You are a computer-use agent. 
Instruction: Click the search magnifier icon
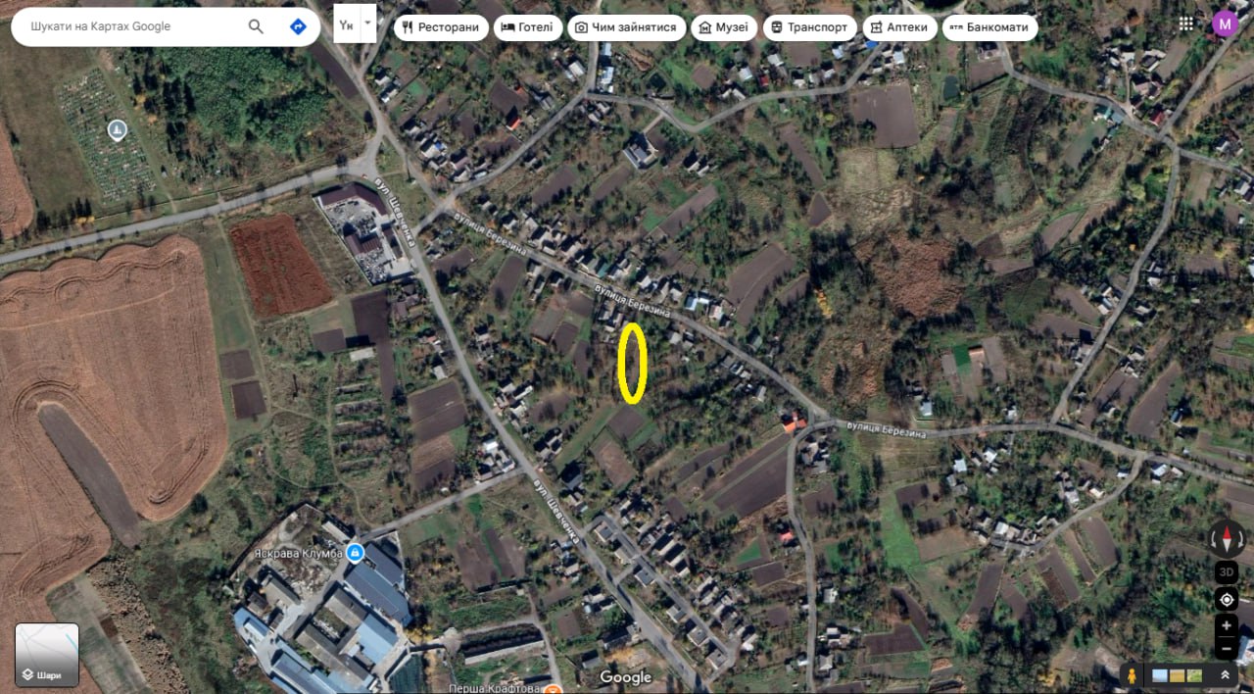click(x=256, y=26)
